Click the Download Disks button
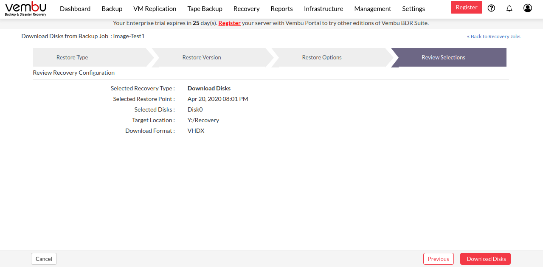 [486, 259]
